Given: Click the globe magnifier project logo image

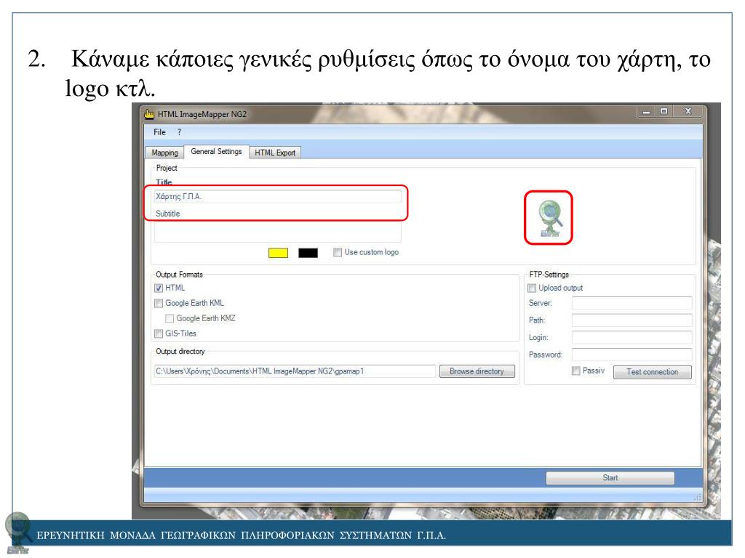Looking at the screenshot, I should 549,218.
